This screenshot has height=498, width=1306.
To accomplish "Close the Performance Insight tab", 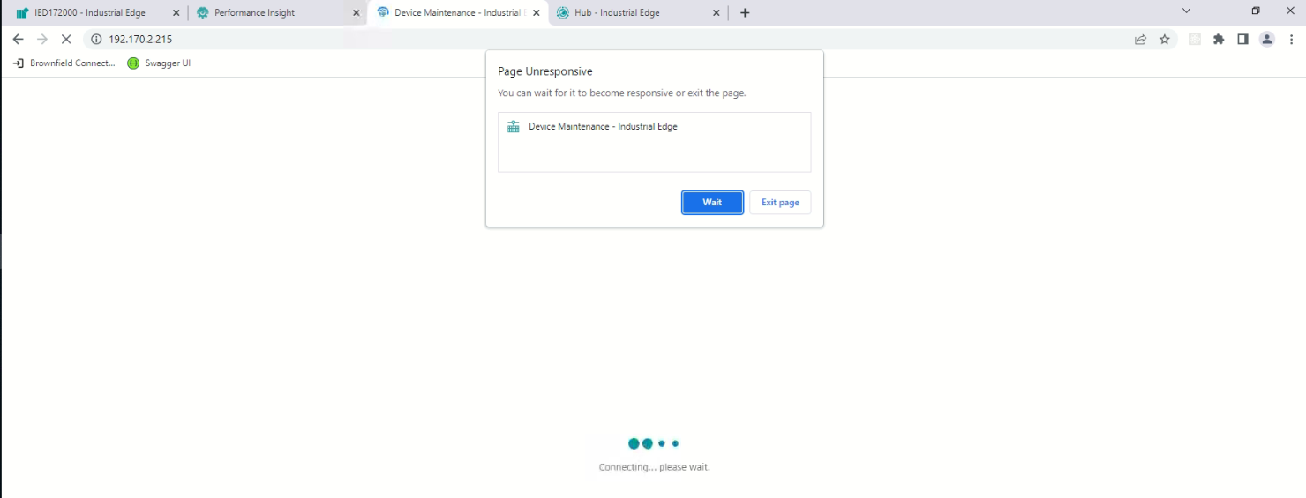I will pyautogui.click(x=357, y=13).
